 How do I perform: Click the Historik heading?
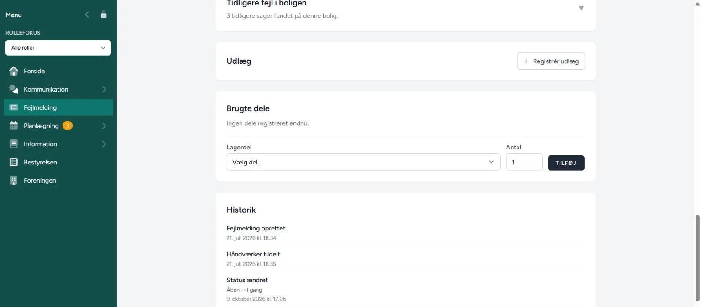(x=241, y=210)
